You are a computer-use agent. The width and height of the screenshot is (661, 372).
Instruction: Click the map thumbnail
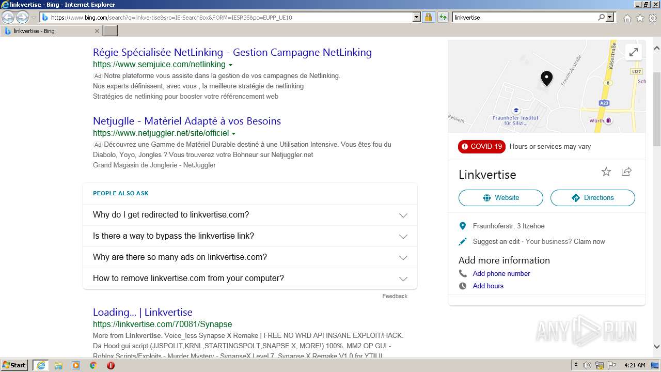click(546, 86)
